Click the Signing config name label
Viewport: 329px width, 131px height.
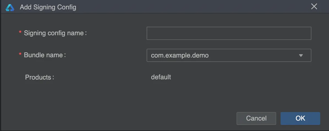pos(54,33)
